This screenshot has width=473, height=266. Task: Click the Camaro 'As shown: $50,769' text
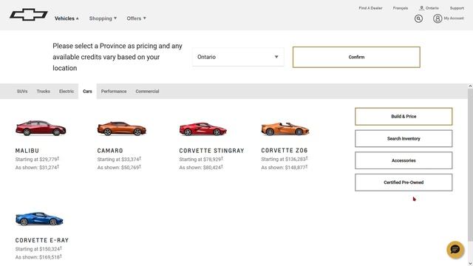click(119, 168)
